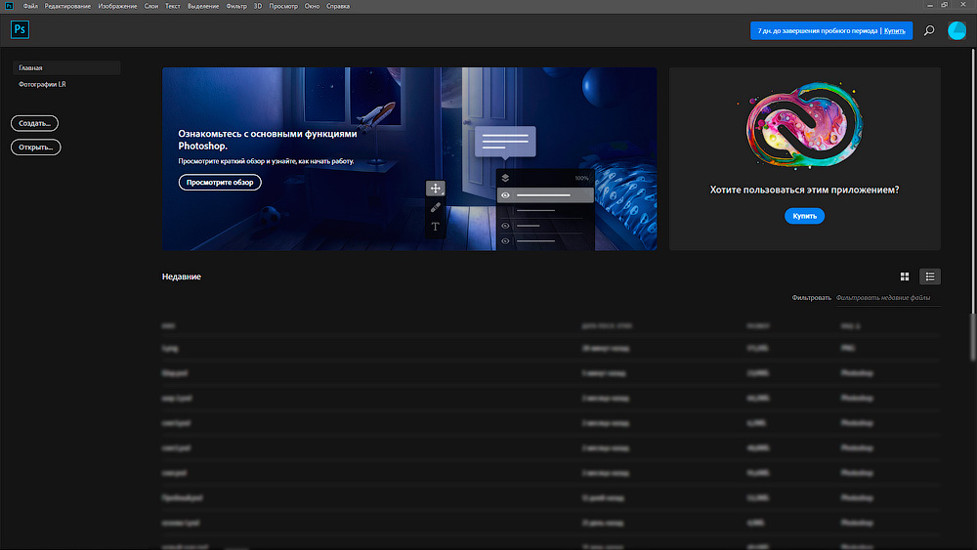Open the Просмотр menu
Viewport: 977px width, 550px height.
[283, 6]
